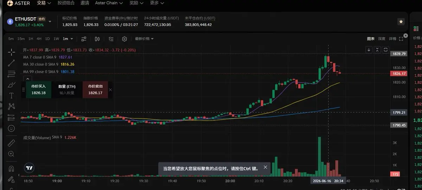Expand the Aster Chain dropdown
422x190 pixels.
click(x=109, y=3)
